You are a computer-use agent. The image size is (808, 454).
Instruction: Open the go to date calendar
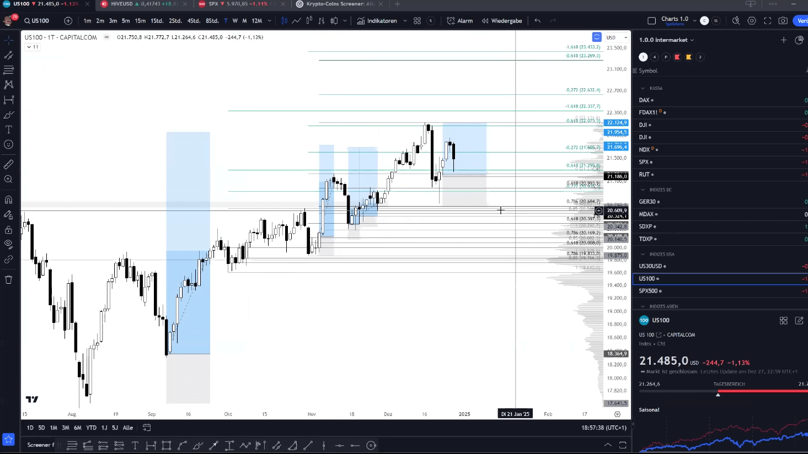click(147, 428)
